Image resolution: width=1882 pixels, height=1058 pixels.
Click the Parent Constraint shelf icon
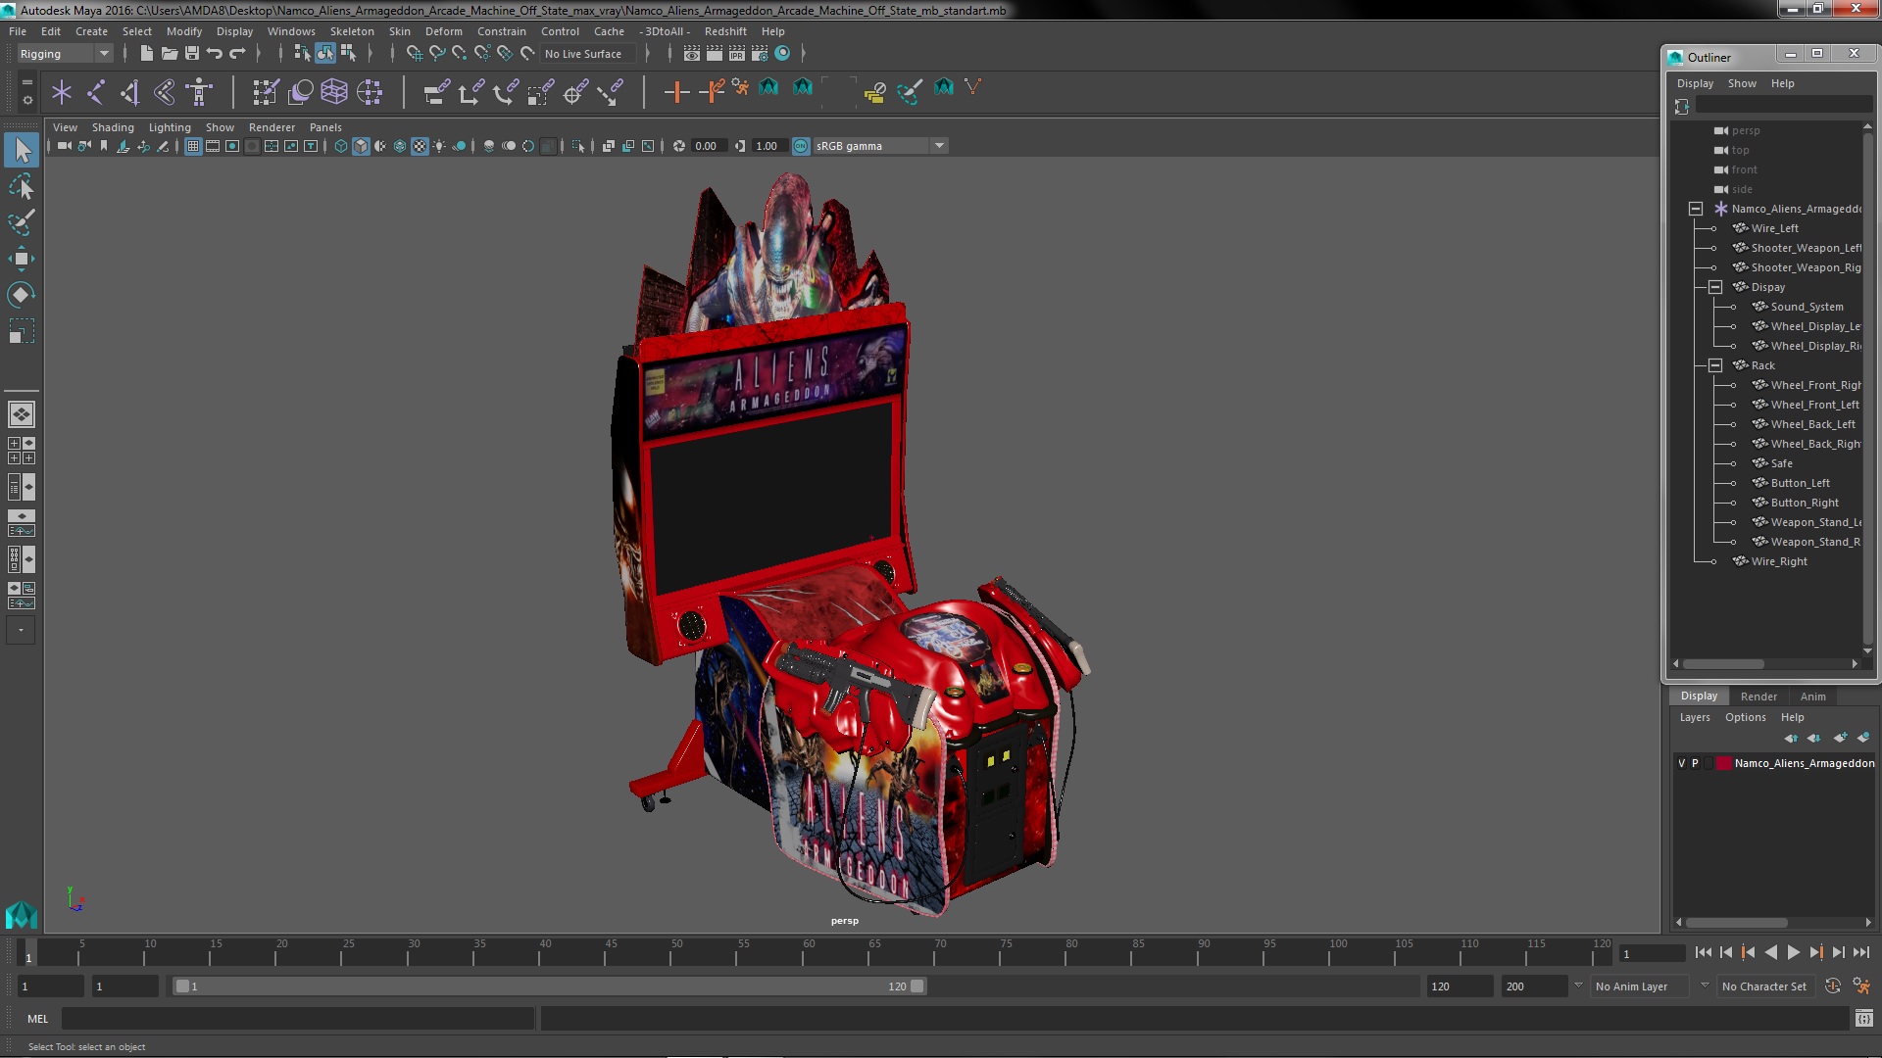click(x=436, y=92)
